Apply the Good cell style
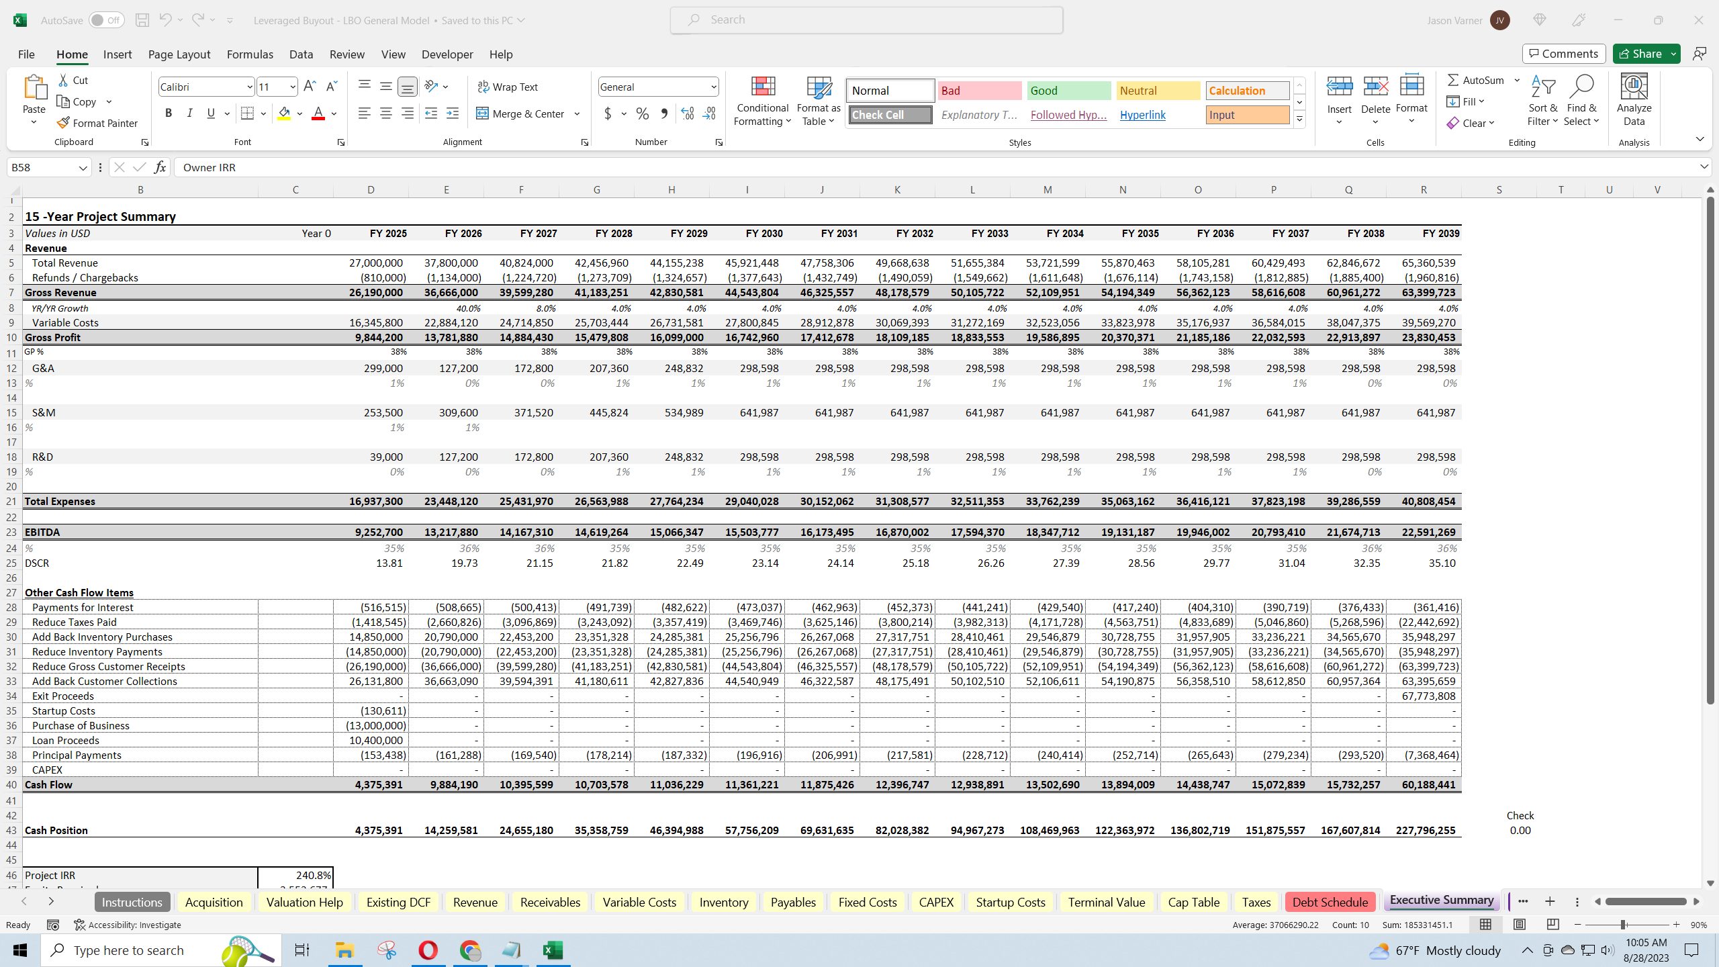The image size is (1719, 967). coord(1069,91)
